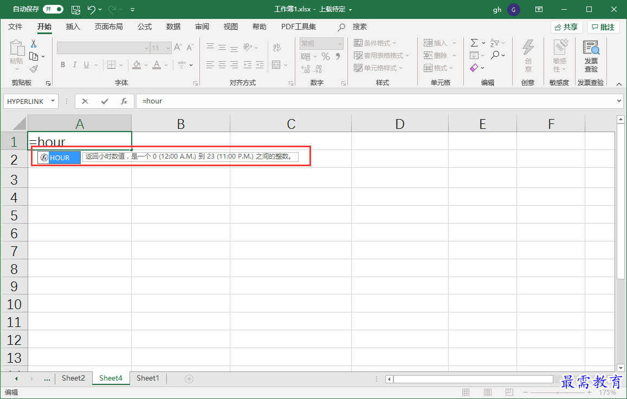The width and height of the screenshot is (627, 399).
Task: Open the 文件 menu
Action: click(15, 27)
